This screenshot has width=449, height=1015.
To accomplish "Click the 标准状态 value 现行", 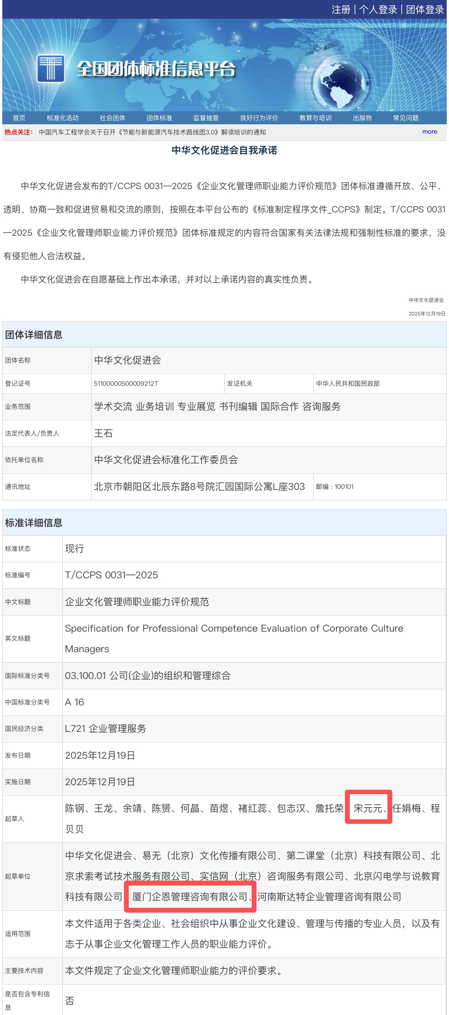I will coord(74,548).
